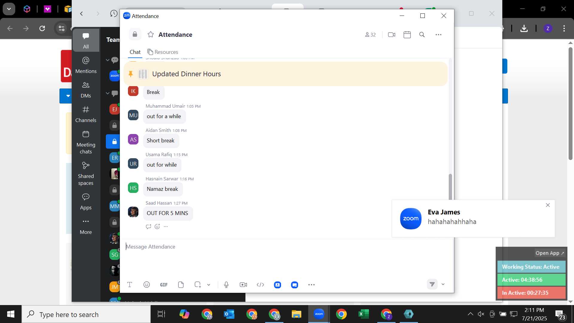574x323 pixels.
Task: Switch to the Chat tab
Action: pyautogui.click(x=135, y=52)
